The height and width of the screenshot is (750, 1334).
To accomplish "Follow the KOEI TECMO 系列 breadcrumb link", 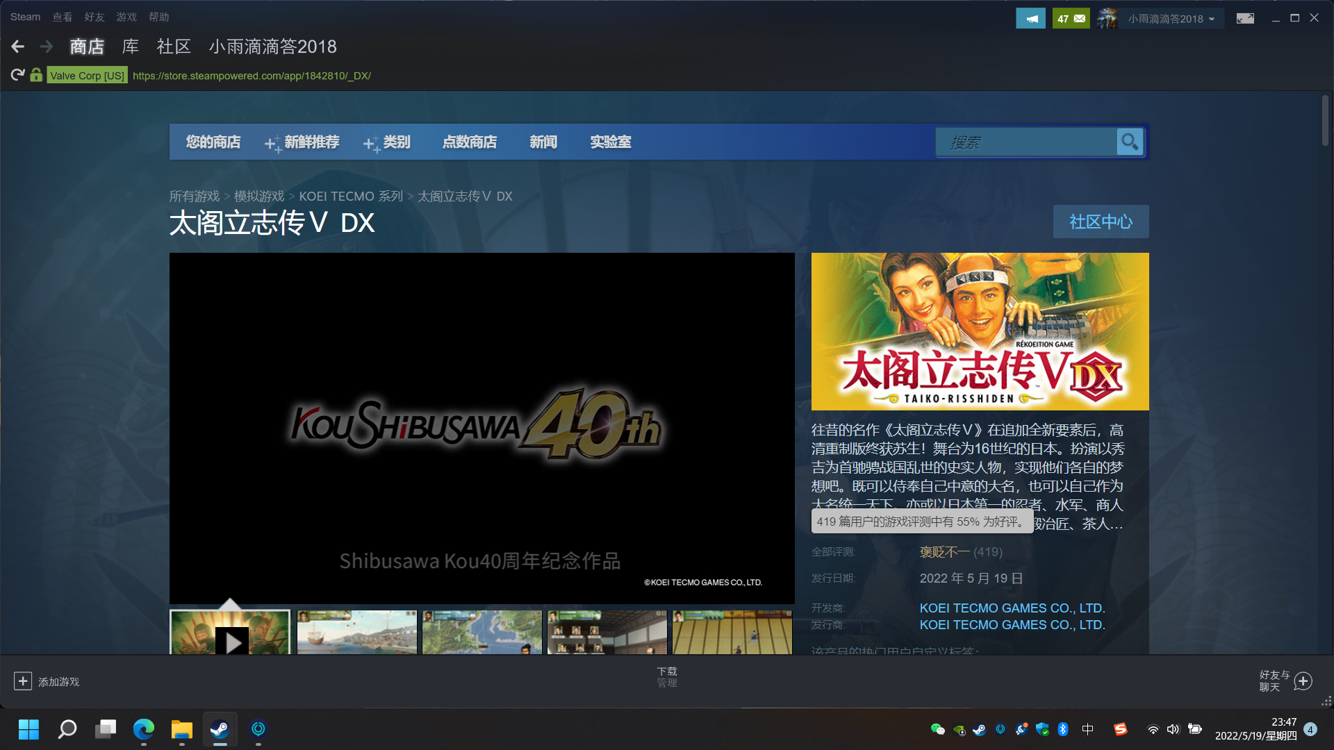I will click(351, 197).
